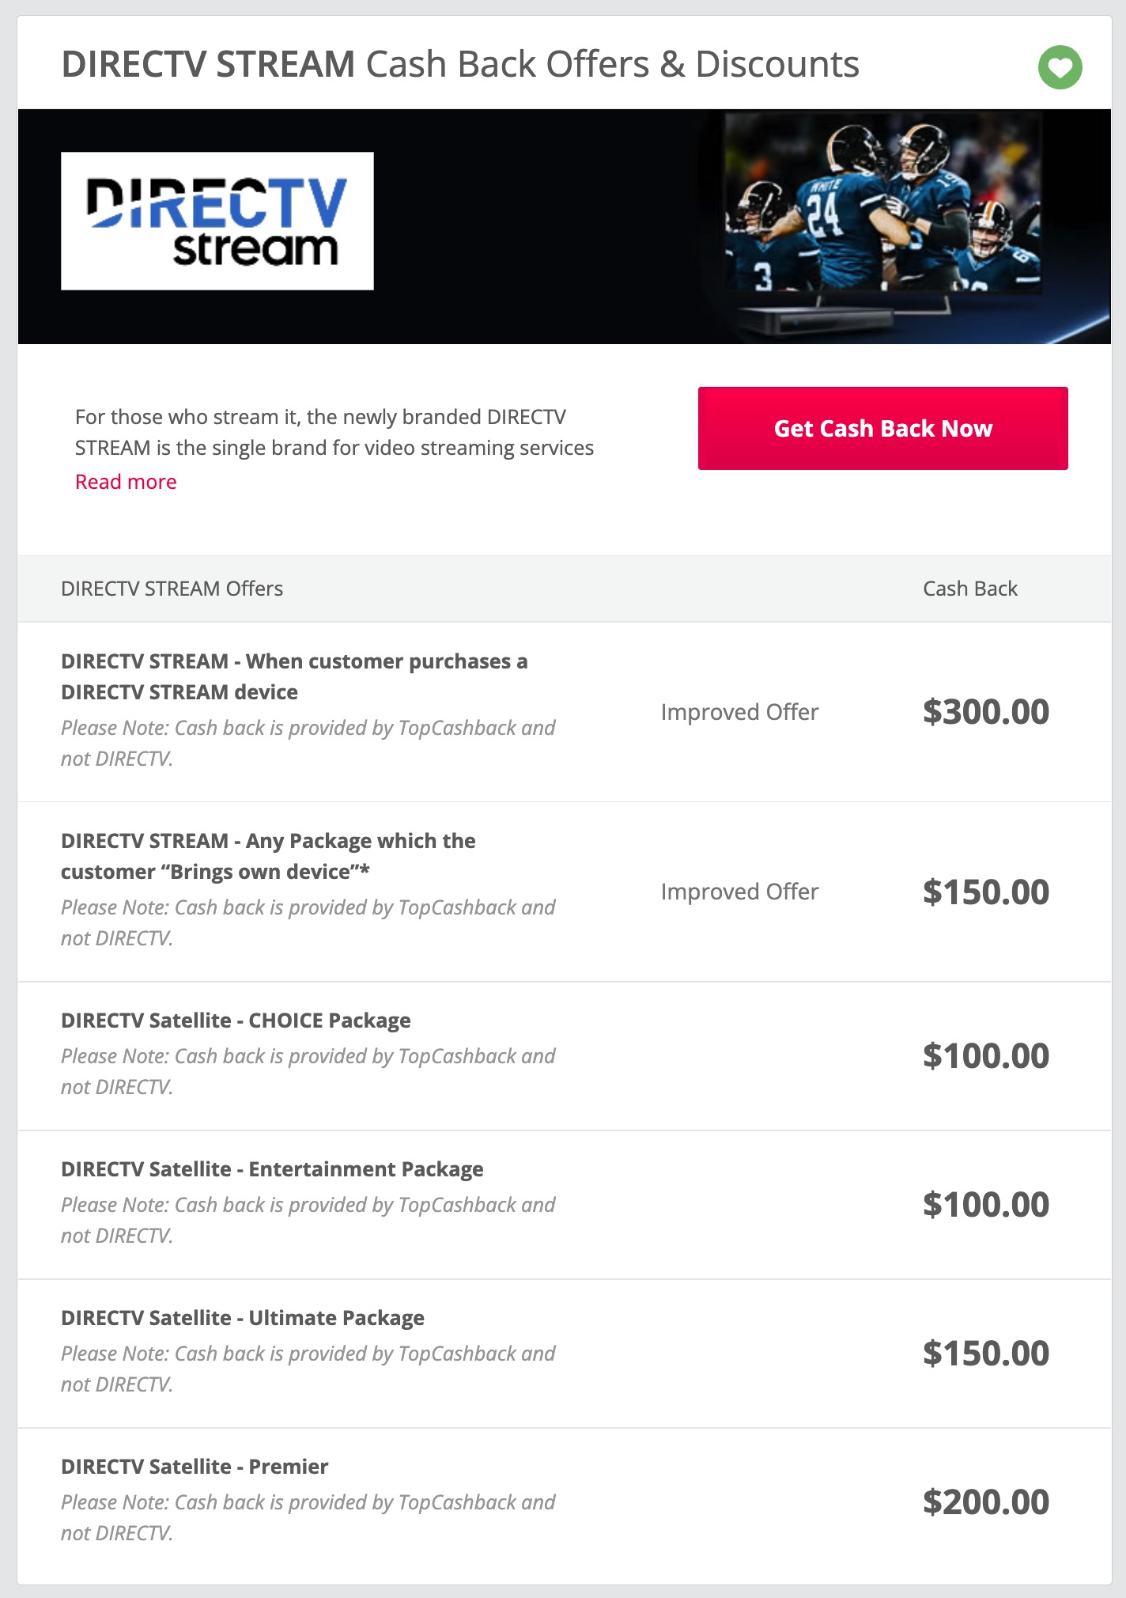
Task: Click the Cash Back column header
Action: (970, 588)
